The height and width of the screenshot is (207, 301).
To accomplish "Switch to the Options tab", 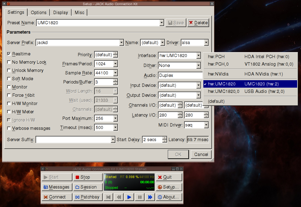I will [39, 12].
